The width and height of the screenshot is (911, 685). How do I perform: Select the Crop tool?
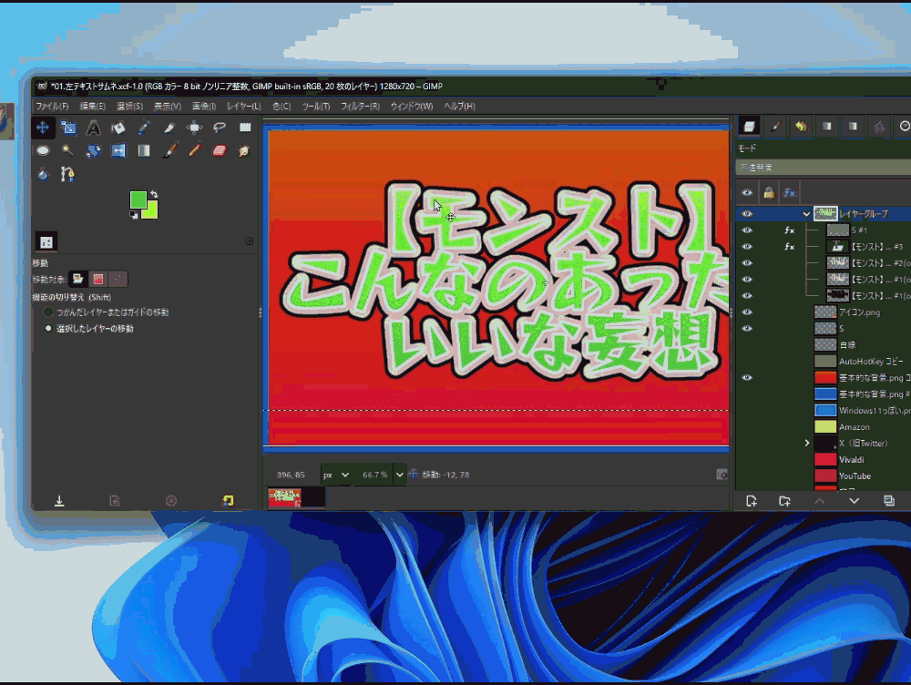[x=67, y=128]
